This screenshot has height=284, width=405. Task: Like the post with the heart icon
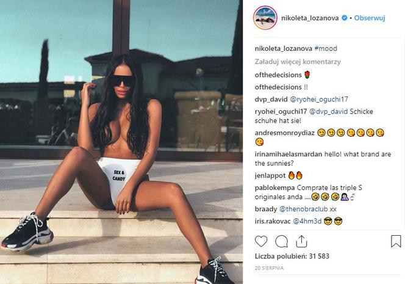261,242
